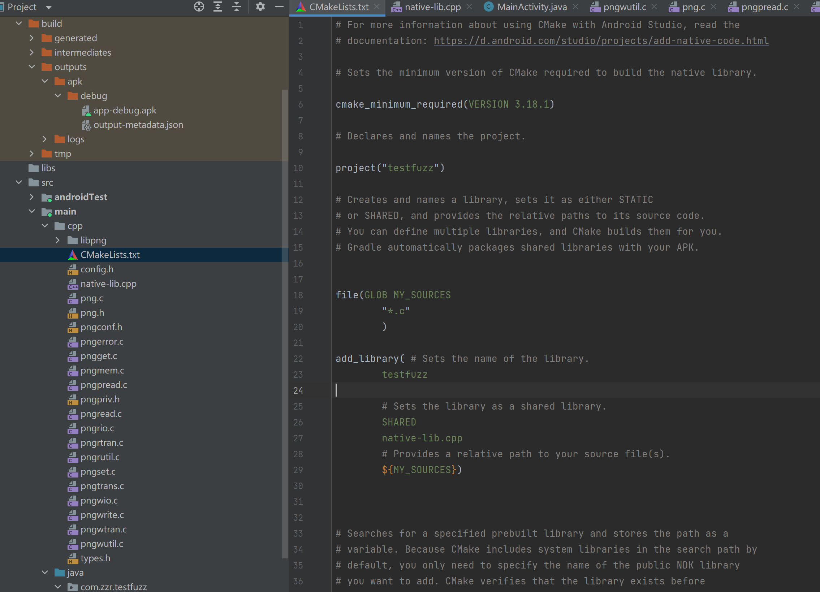Image resolution: width=820 pixels, height=592 pixels.
Task: Select pngerror.c file icon
Action: pos(73,342)
